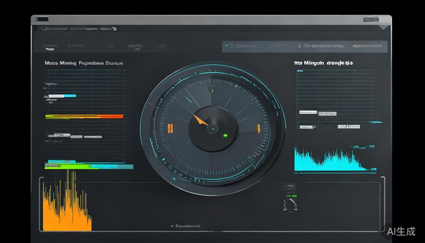Click the text label at the bottom center

(x=188, y=226)
